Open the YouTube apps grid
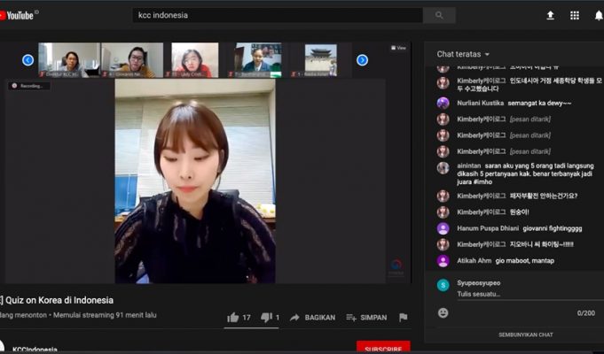This screenshot has height=354, width=604. click(575, 15)
